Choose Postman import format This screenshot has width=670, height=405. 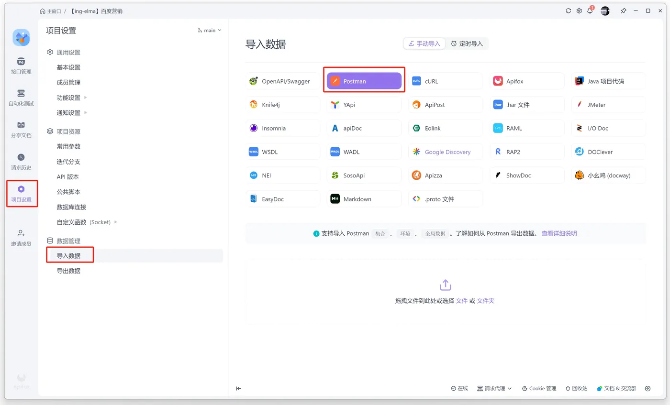pyautogui.click(x=364, y=81)
